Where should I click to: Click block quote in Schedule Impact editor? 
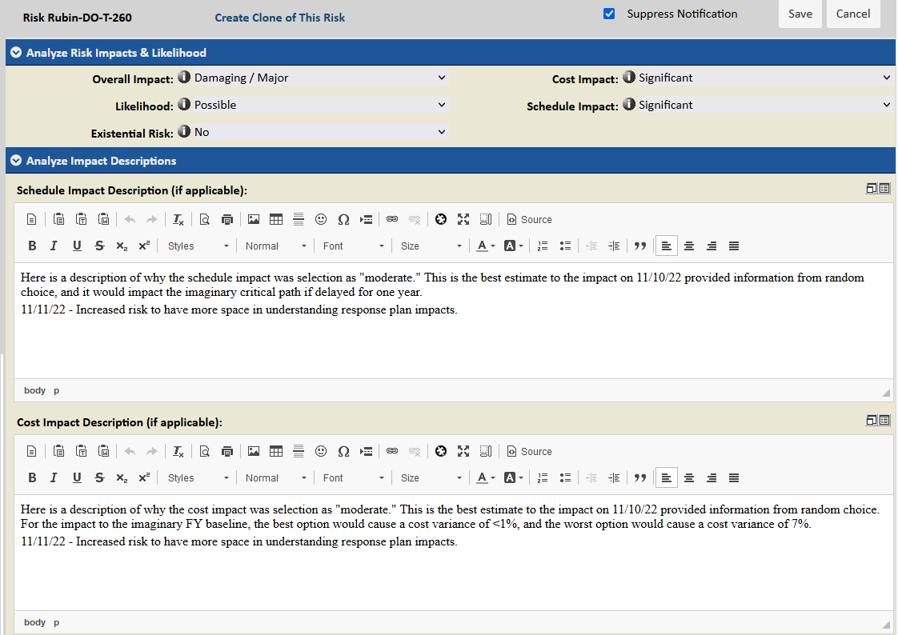click(639, 246)
